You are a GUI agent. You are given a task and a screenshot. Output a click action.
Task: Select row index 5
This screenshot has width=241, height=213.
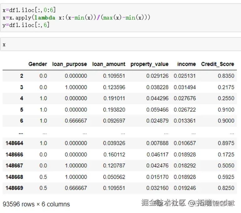(22, 110)
